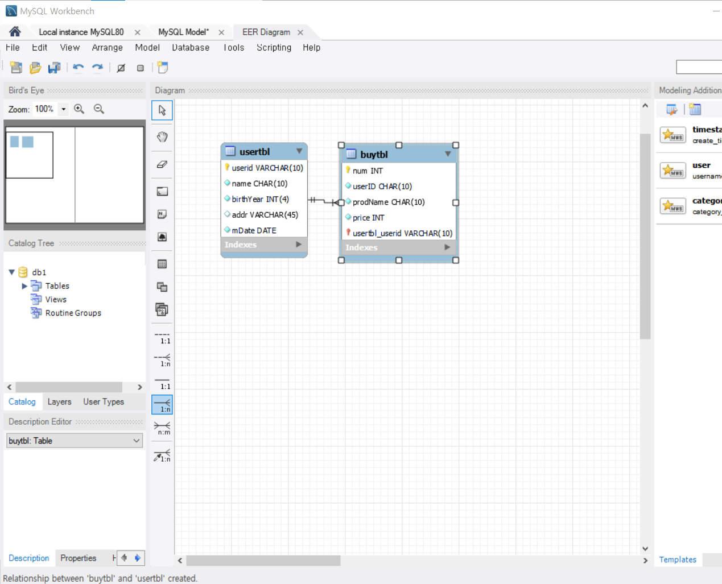Select the image placement tool
This screenshot has width=722, height=584.
162,237
